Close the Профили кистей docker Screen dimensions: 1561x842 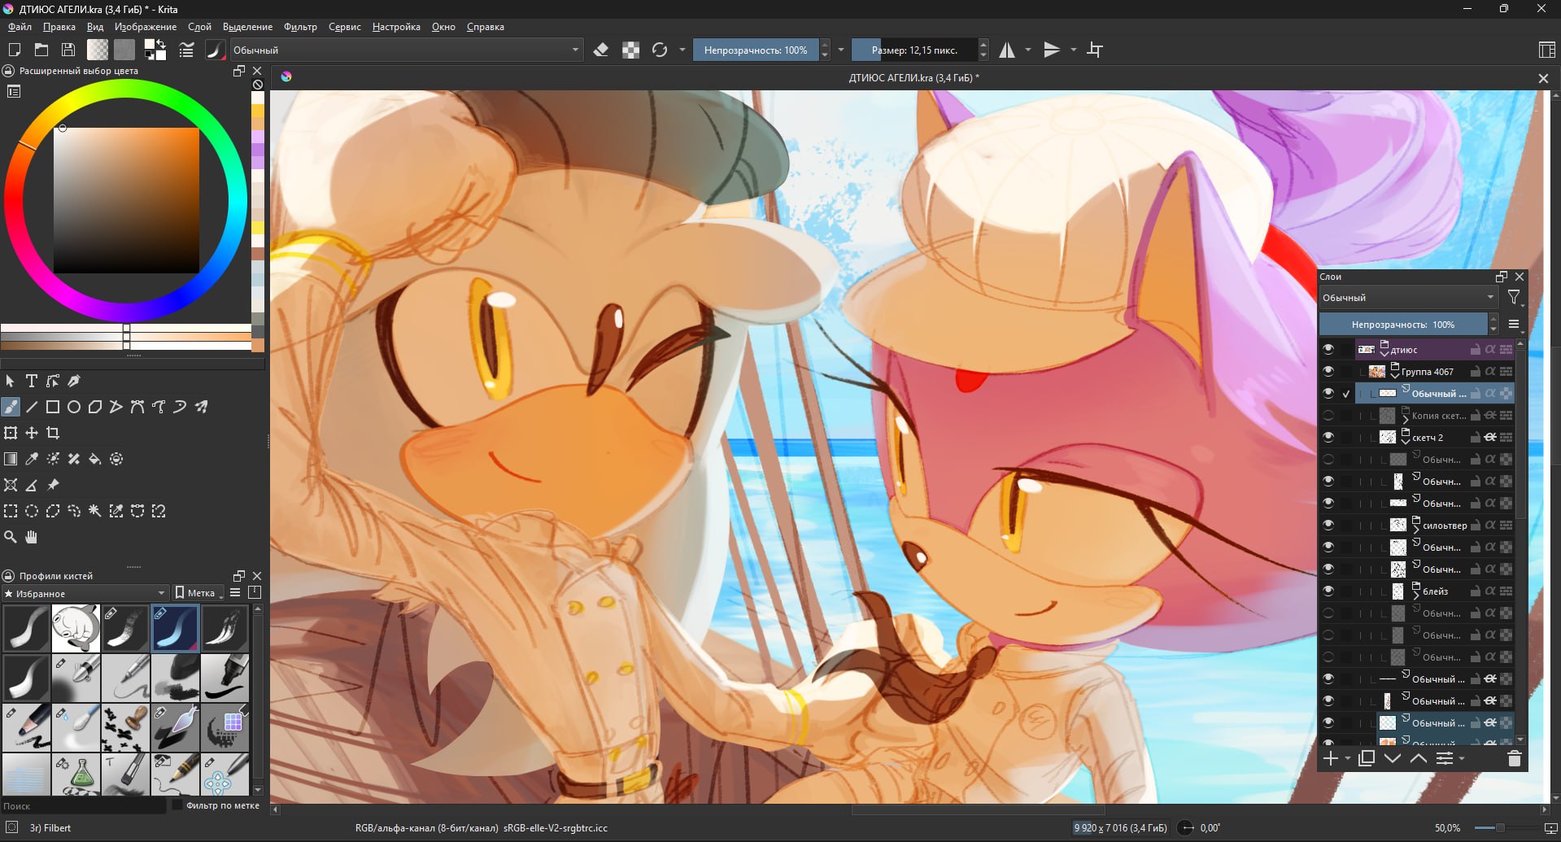click(x=257, y=576)
